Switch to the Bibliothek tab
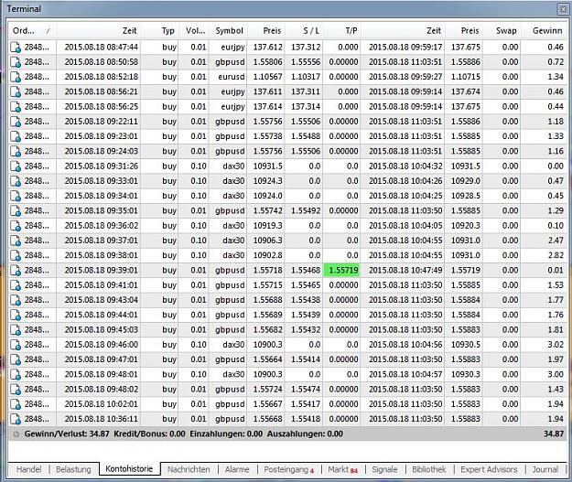The height and width of the screenshot is (482, 572). (428, 469)
